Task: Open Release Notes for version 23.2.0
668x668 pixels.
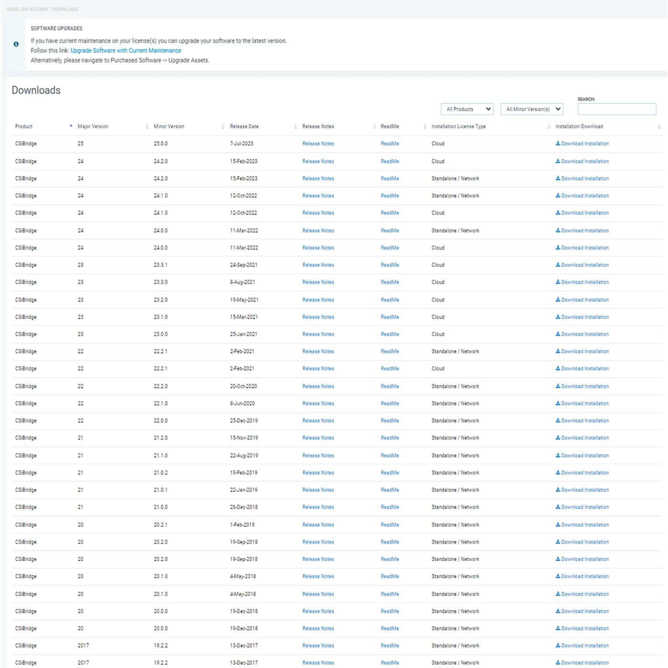Action: pyautogui.click(x=318, y=299)
